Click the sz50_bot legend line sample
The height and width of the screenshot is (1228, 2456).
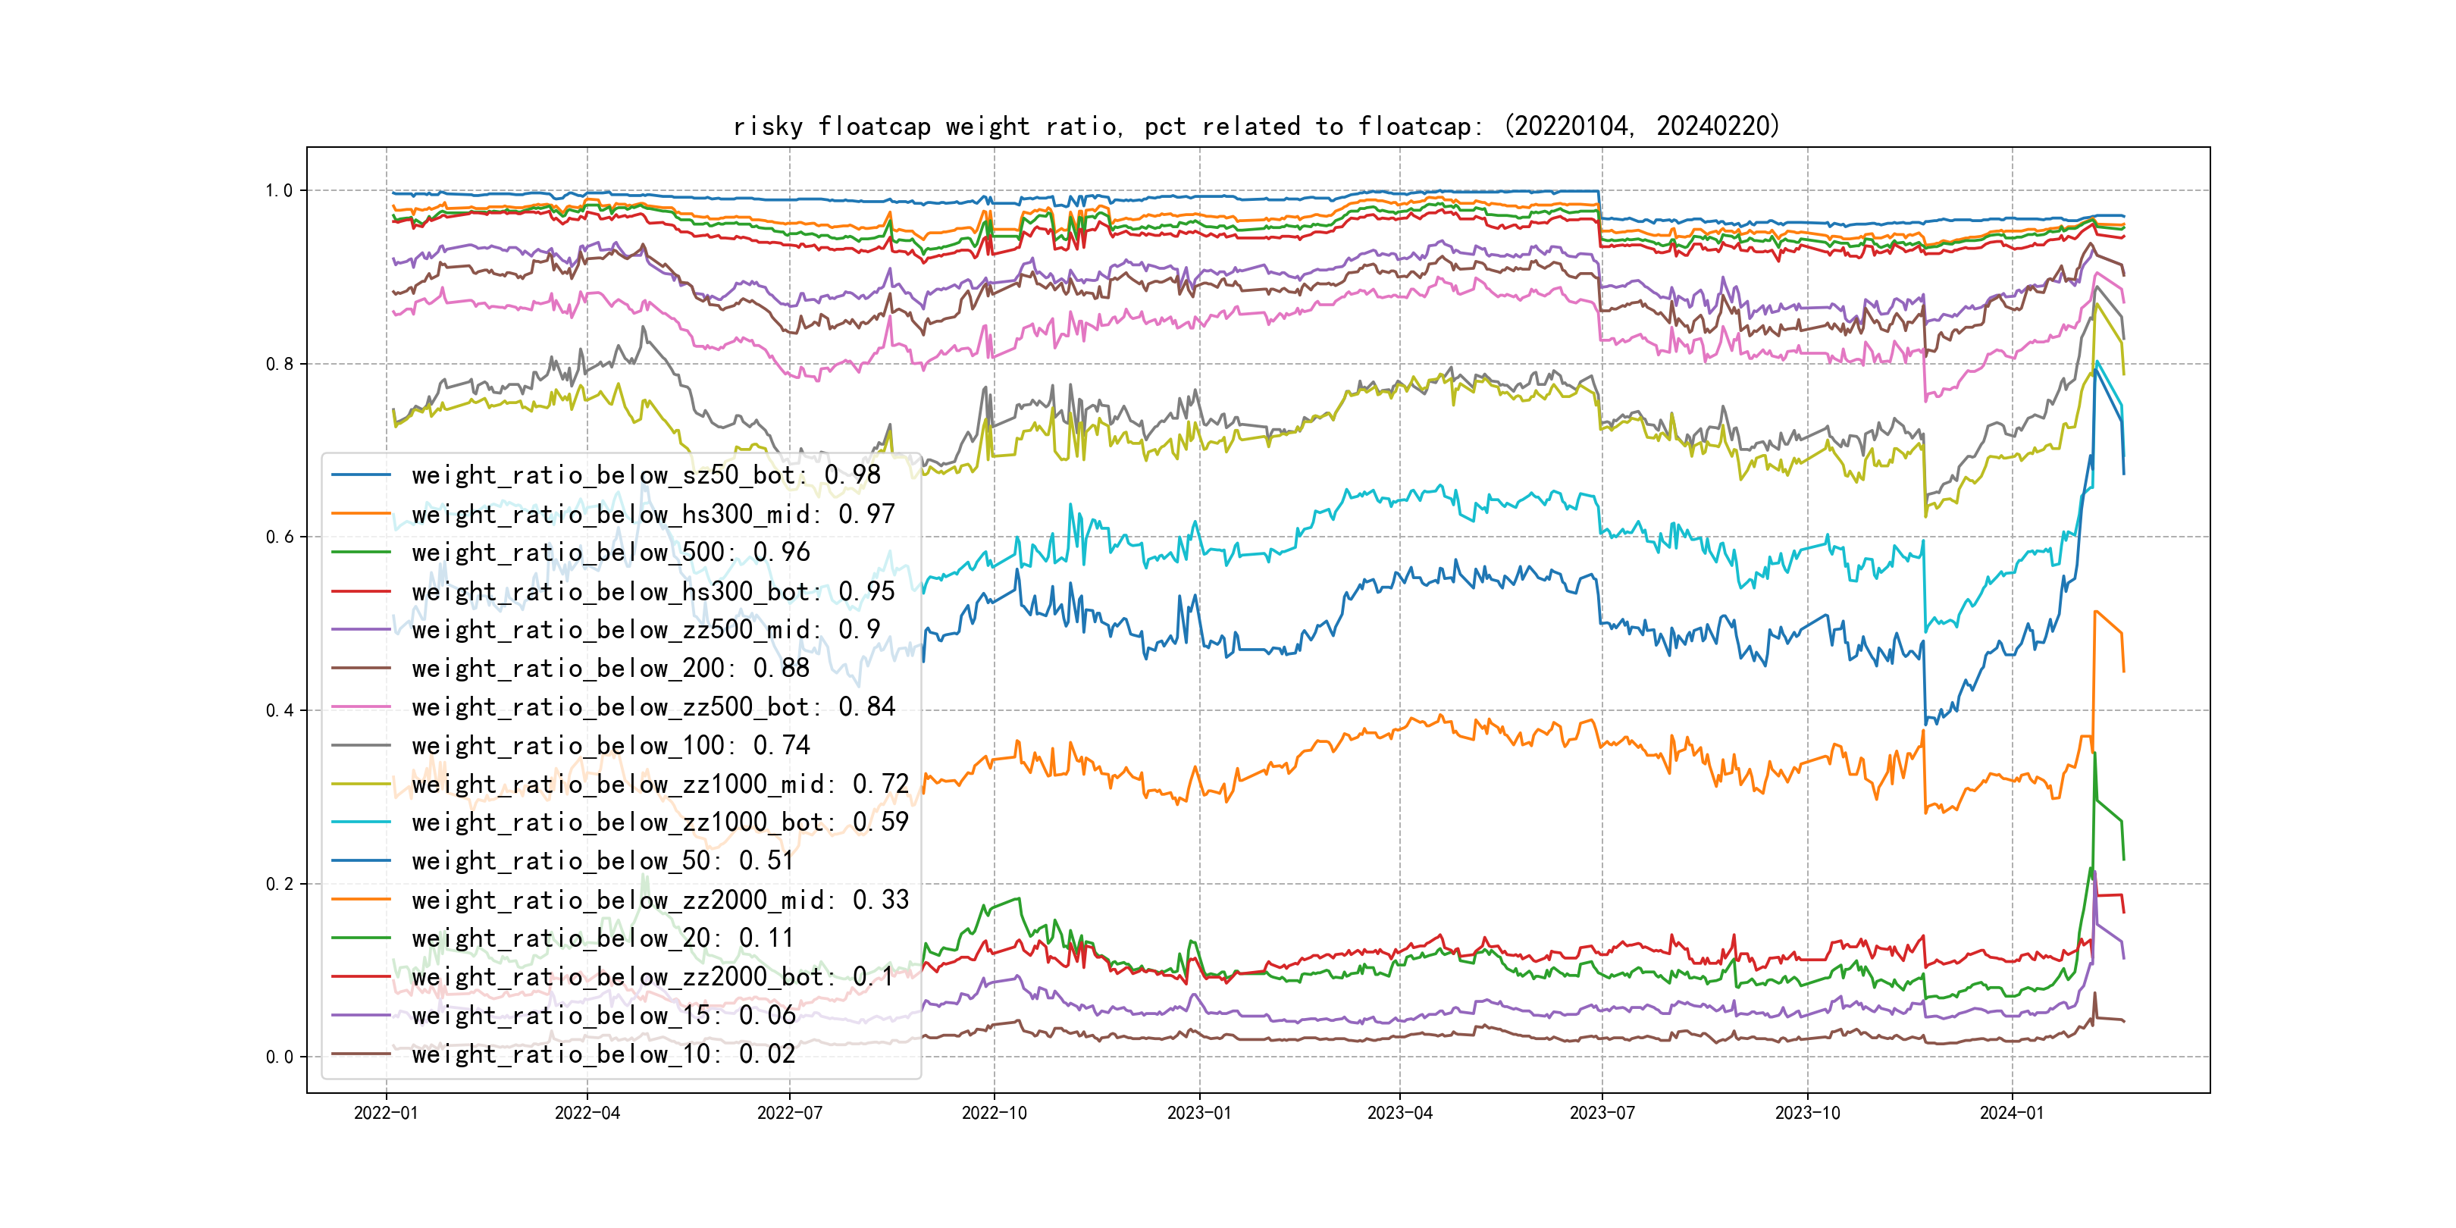click(360, 475)
